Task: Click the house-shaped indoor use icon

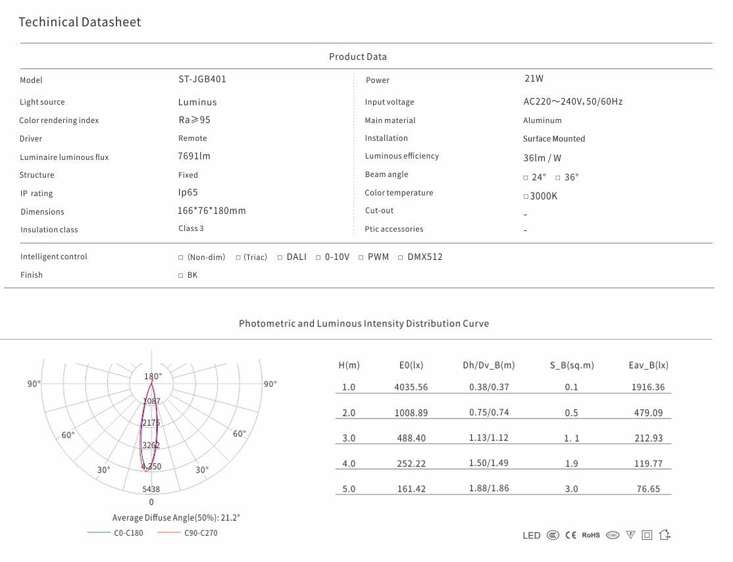Action: point(665,535)
